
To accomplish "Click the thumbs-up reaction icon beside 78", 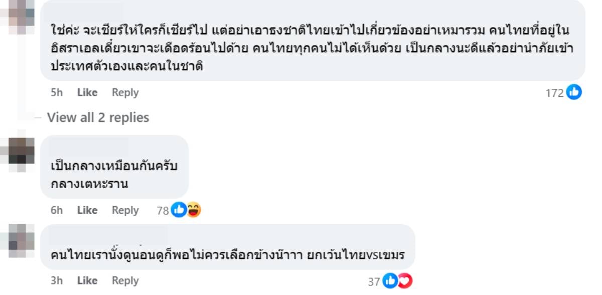I will click(179, 210).
